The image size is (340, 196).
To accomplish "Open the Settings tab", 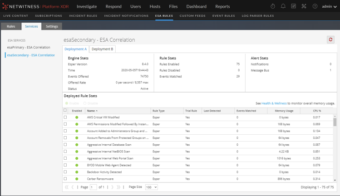I will [x=52, y=26].
